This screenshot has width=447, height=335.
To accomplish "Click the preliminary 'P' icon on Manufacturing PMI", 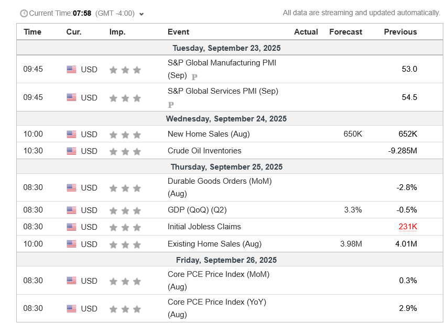I will (194, 76).
